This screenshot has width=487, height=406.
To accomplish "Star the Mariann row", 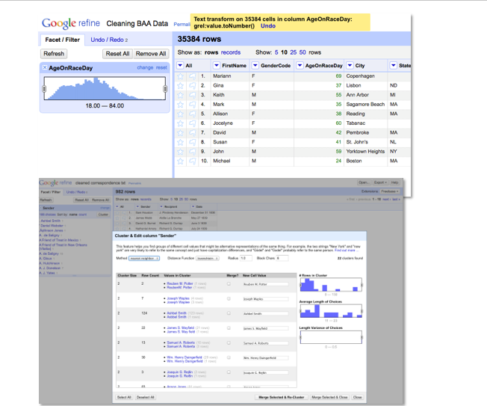I will click(180, 76).
